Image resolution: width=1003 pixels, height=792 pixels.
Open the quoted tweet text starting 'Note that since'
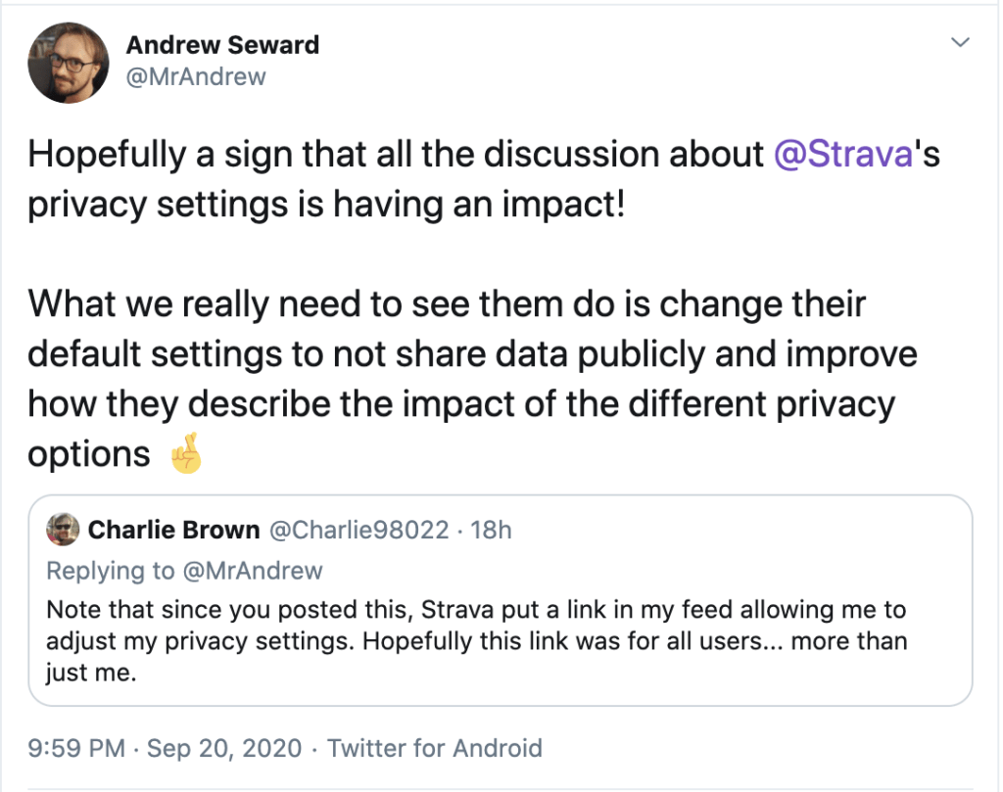[x=476, y=610]
